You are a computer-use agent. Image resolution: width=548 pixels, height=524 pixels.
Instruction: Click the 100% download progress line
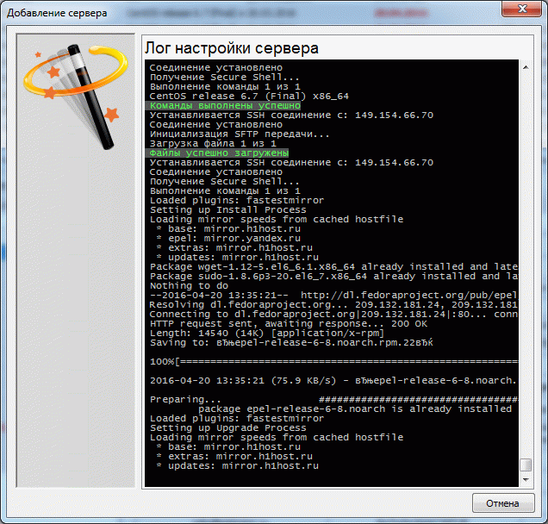[x=333, y=361]
